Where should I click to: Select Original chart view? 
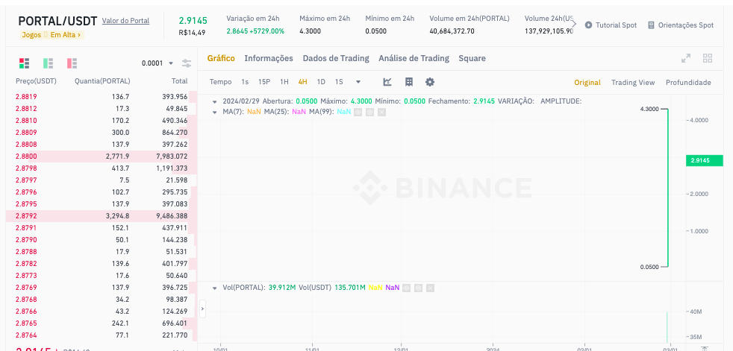pyautogui.click(x=587, y=83)
